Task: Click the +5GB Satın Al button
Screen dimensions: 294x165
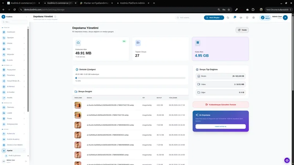Action: point(220,126)
